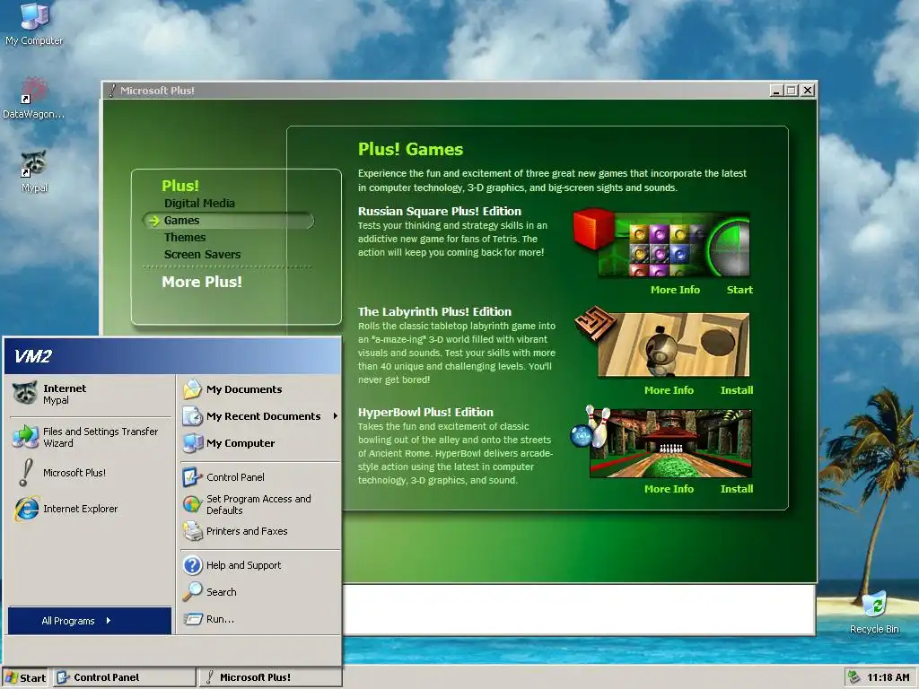The image size is (919, 689).
Task: Click the Help and Support question mark icon
Action: 192,565
